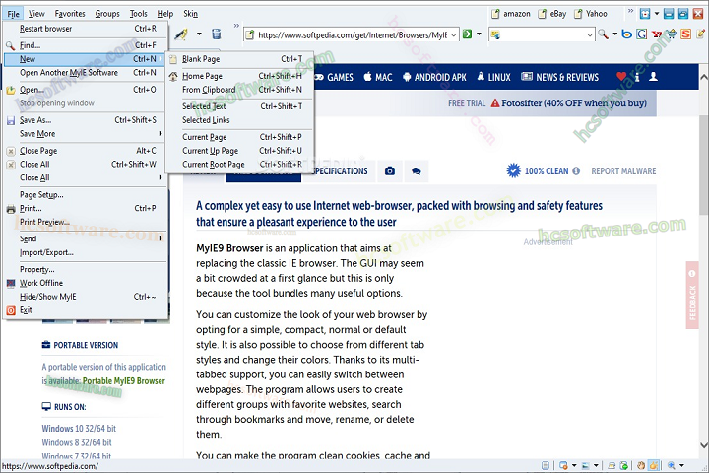709x473 pixels.
Task: Click the user account icon on Softpedia
Action: click(654, 77)
